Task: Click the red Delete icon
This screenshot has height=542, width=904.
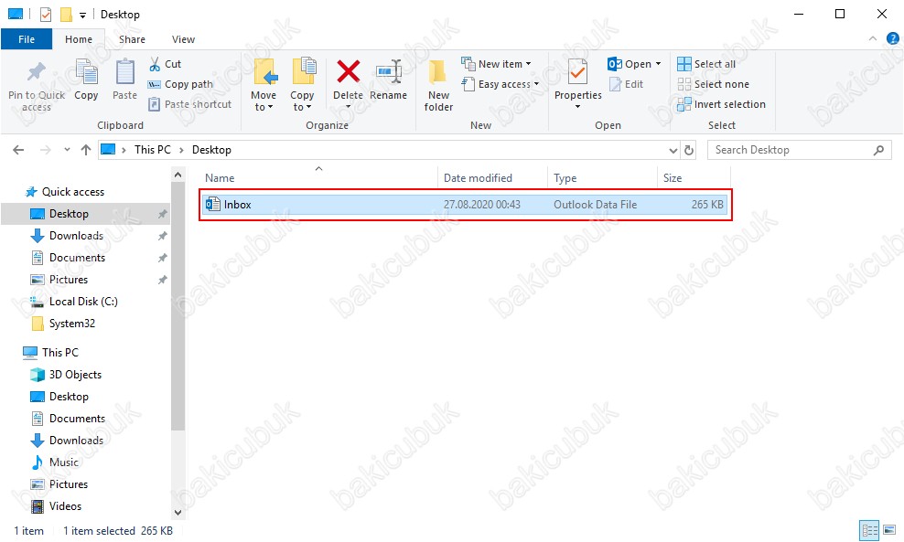Action: pyautogui.click(x=349, y=72)
